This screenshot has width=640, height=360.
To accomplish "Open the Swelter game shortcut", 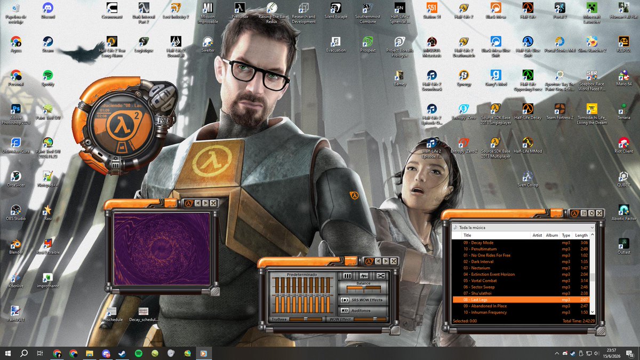I will coord(208,44).
